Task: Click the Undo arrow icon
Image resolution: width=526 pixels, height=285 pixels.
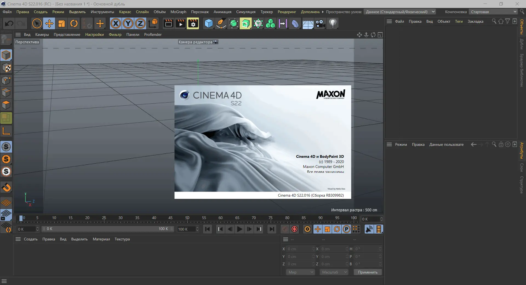Action: coord(9,24)
